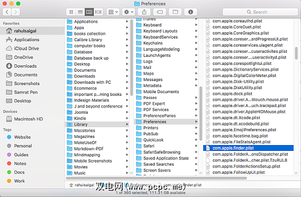Expand the Applications folder arrow in first column

pyautogui.click(x=127, y=21)
